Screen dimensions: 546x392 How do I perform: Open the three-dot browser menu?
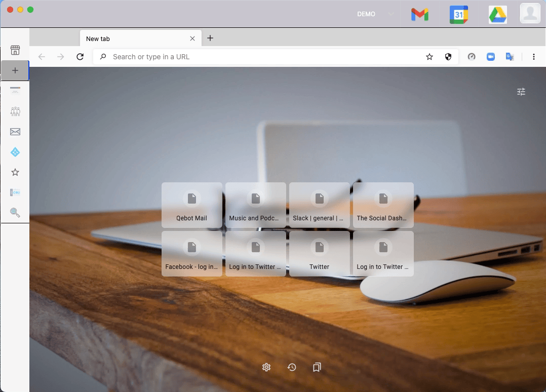534,57
